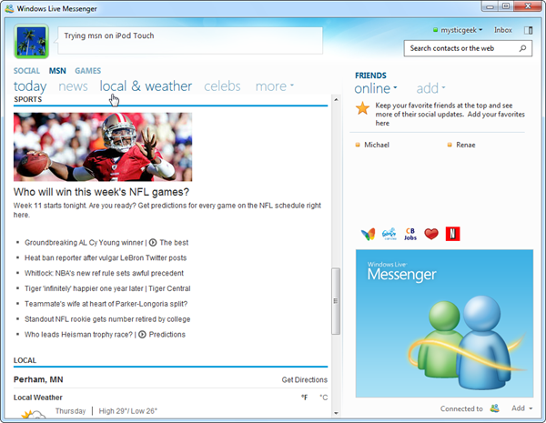Viewport: 546px width, 423px height.
Task: Expand the more menu in MSN tabs
Action: [274, 86]
